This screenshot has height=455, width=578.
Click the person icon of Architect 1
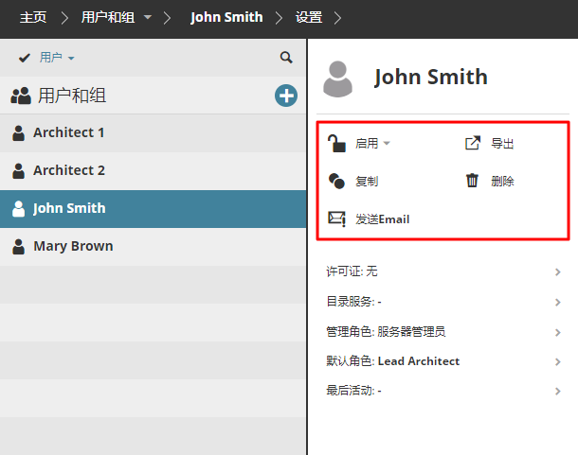(18, 133)
